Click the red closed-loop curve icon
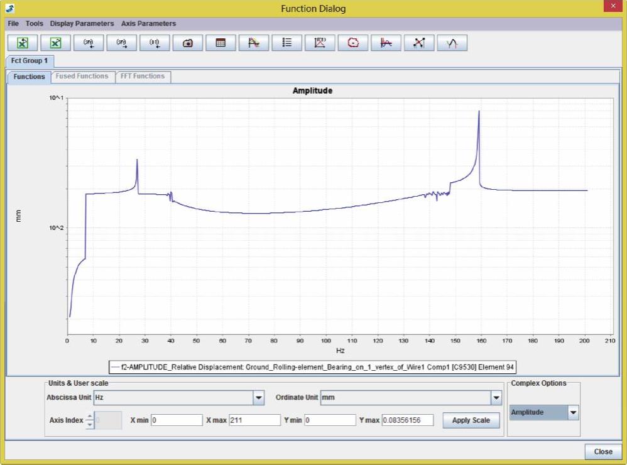 [x=353, y=43]
